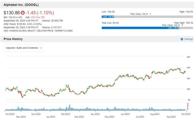Click the 140 price axis label

click(x=188, y=68)
